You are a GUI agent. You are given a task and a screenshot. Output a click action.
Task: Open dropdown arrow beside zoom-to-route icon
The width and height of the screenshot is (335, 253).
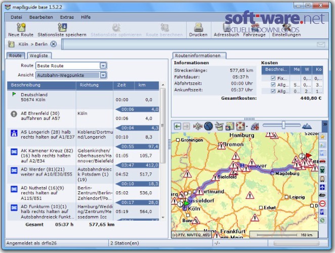click(x=247, y=126)
